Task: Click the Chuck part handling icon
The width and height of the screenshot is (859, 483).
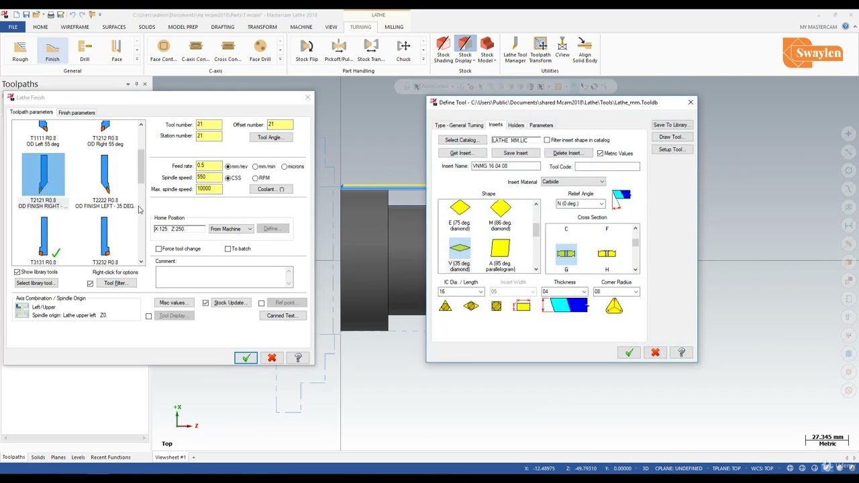Action: (403, 50)
